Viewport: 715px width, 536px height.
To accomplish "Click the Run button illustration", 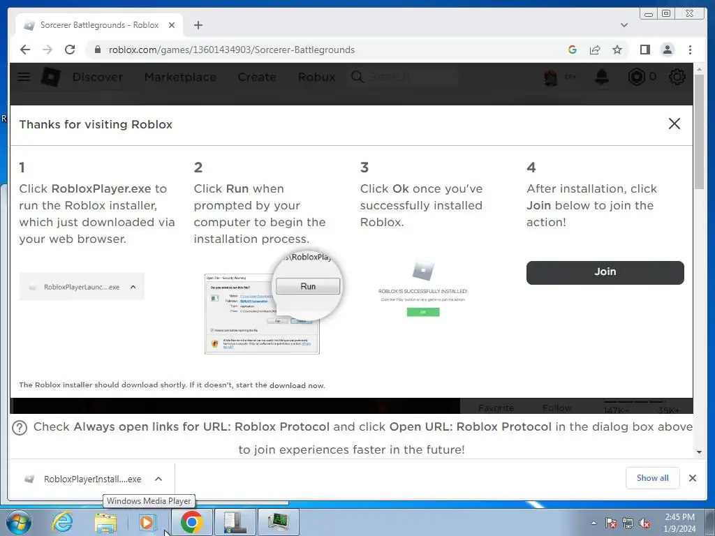I will point(308,286).
